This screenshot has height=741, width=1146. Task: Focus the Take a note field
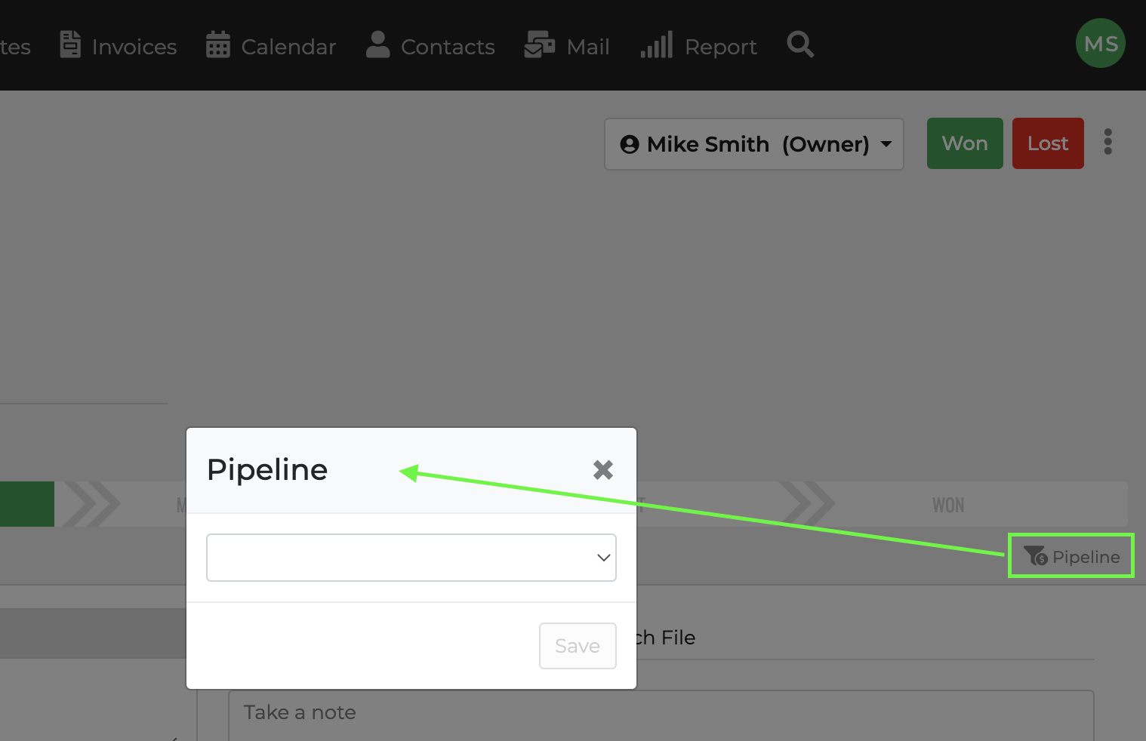coord(661,713)
